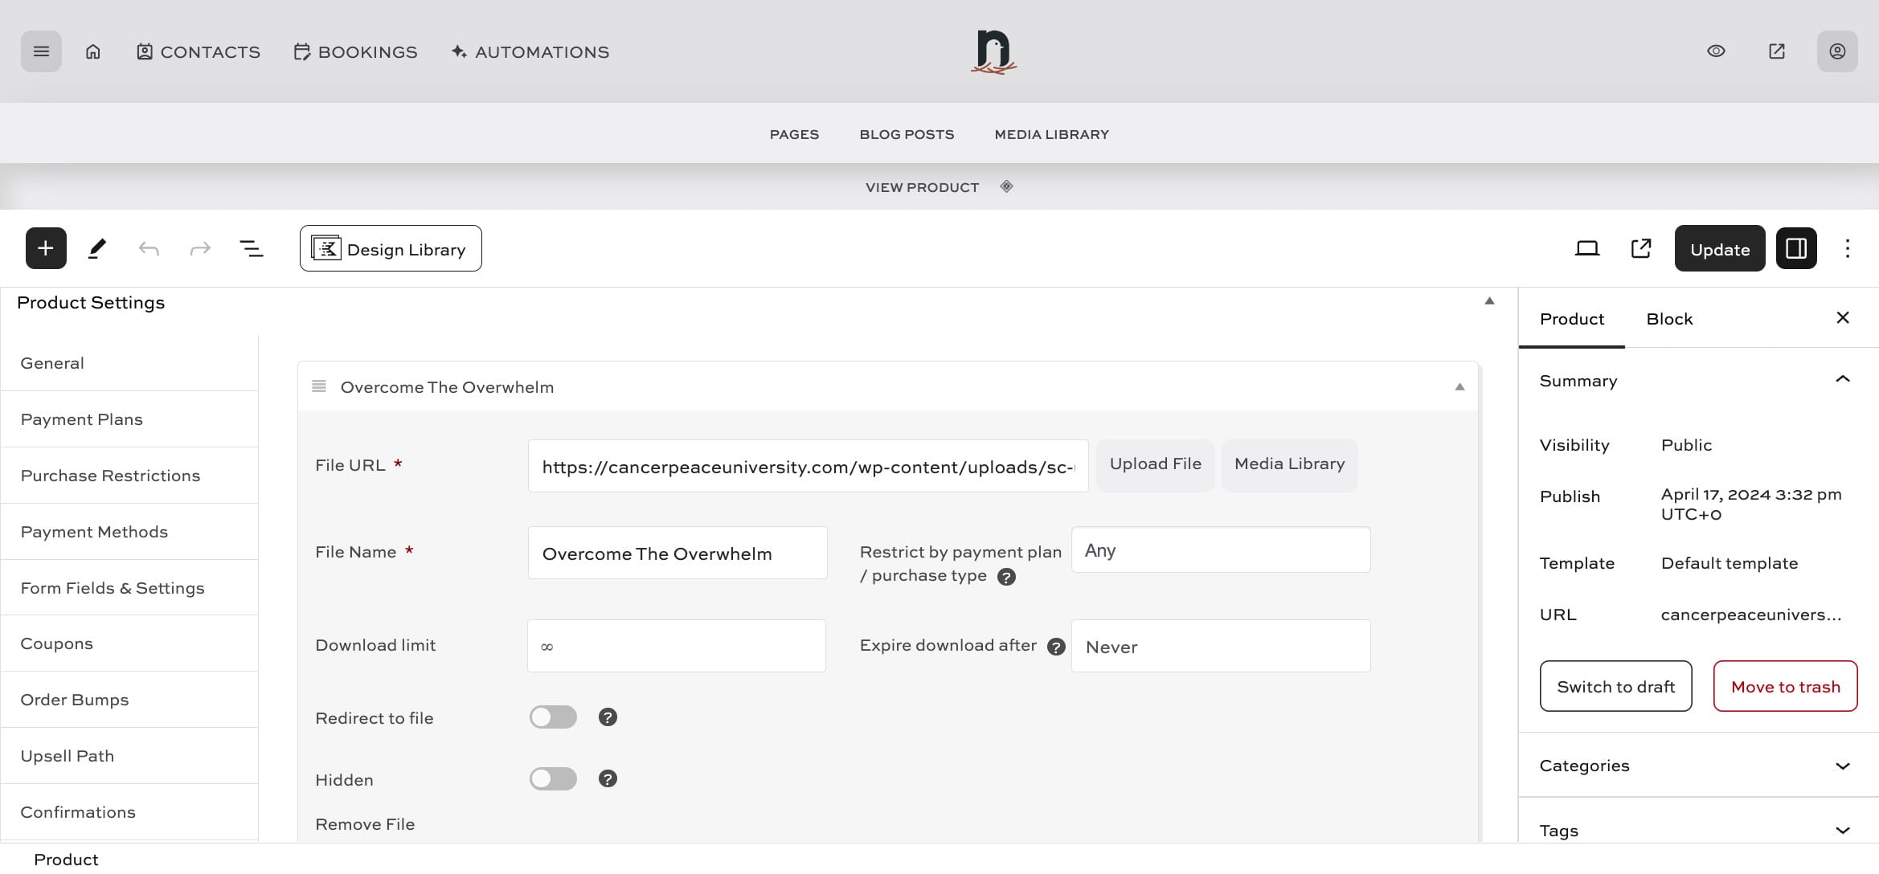
Task: Enable the Redirect to file toggle
Action: (x=553, y=717)
